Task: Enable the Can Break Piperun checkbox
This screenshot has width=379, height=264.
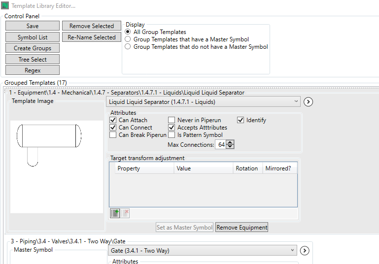Action: click(x=113, y=135)
